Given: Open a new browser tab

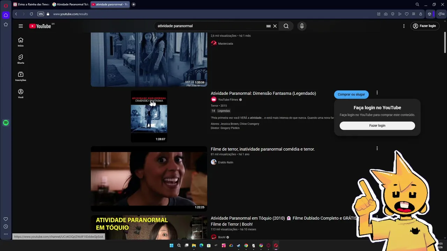Looking at the screenshot, I should [x=133, y=5].
